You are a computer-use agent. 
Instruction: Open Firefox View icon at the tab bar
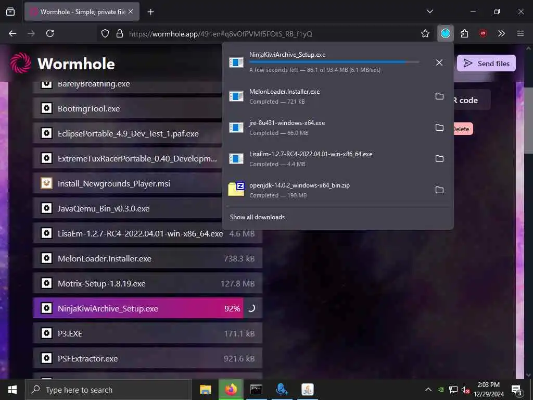point(10,11)
